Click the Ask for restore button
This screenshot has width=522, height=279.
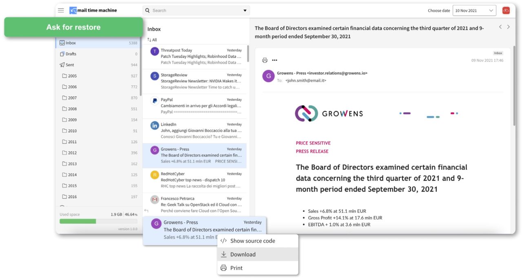tap(73, 27)
